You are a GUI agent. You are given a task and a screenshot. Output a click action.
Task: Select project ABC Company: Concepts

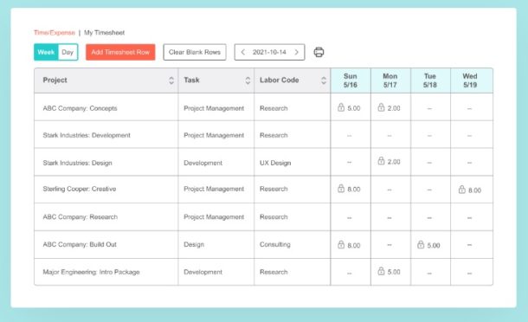pos(80,108)
